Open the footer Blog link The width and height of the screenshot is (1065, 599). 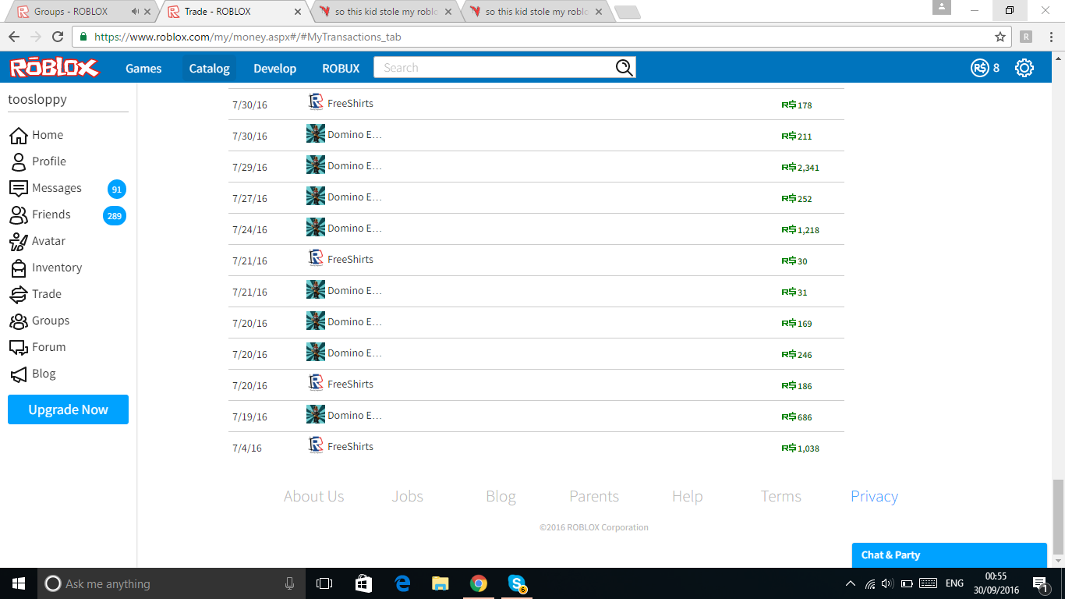click(501, 496)
